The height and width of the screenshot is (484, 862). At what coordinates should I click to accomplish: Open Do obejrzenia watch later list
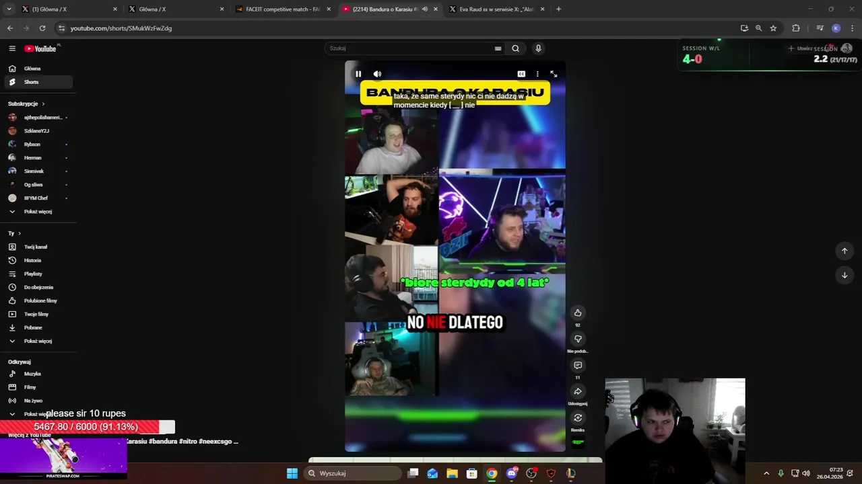[38, 287]
